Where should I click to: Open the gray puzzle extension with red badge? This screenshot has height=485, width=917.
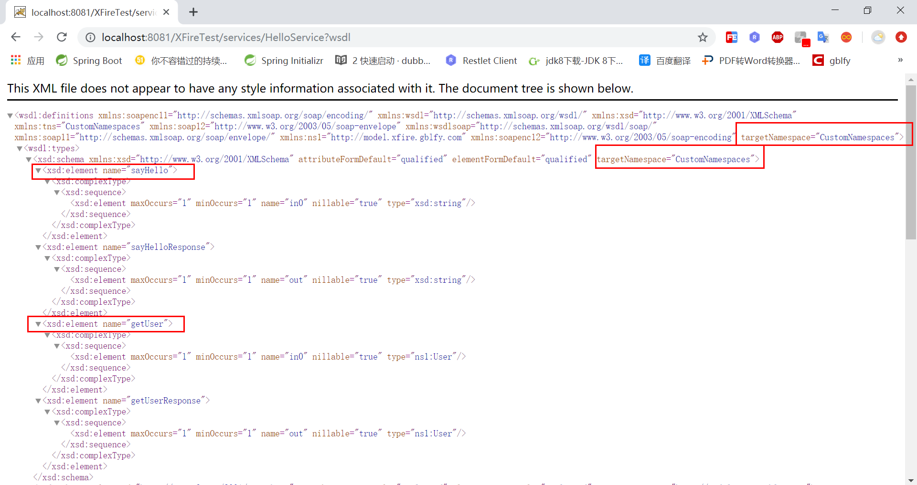801,38
